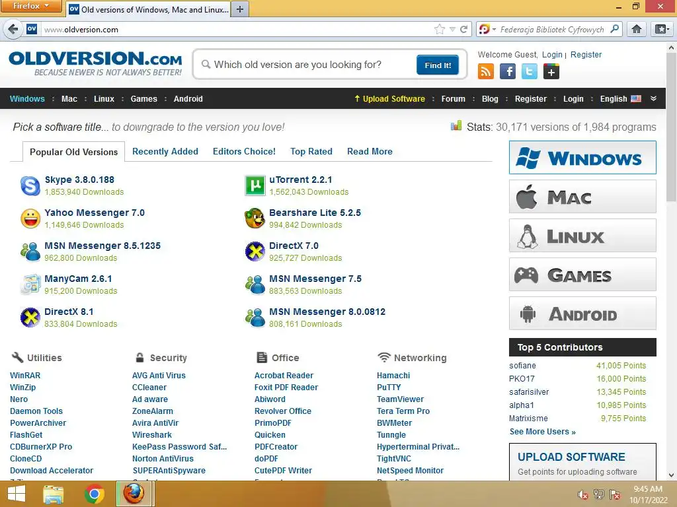Image resolution: width=677 pixels, height=507 pixels.
Task: Click the Firefox back arrow button
Action: 13,29
